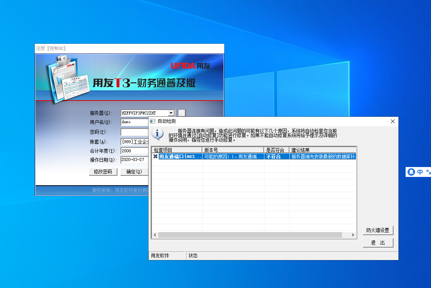Click the IME user avatar icon
The width and height of the screenshot is (431, 288).
411,172
